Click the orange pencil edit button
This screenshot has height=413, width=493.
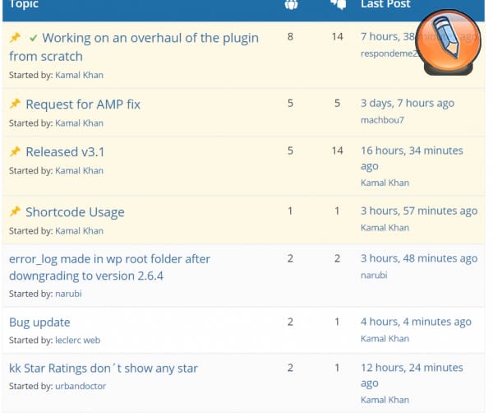[x=448, y=40]
